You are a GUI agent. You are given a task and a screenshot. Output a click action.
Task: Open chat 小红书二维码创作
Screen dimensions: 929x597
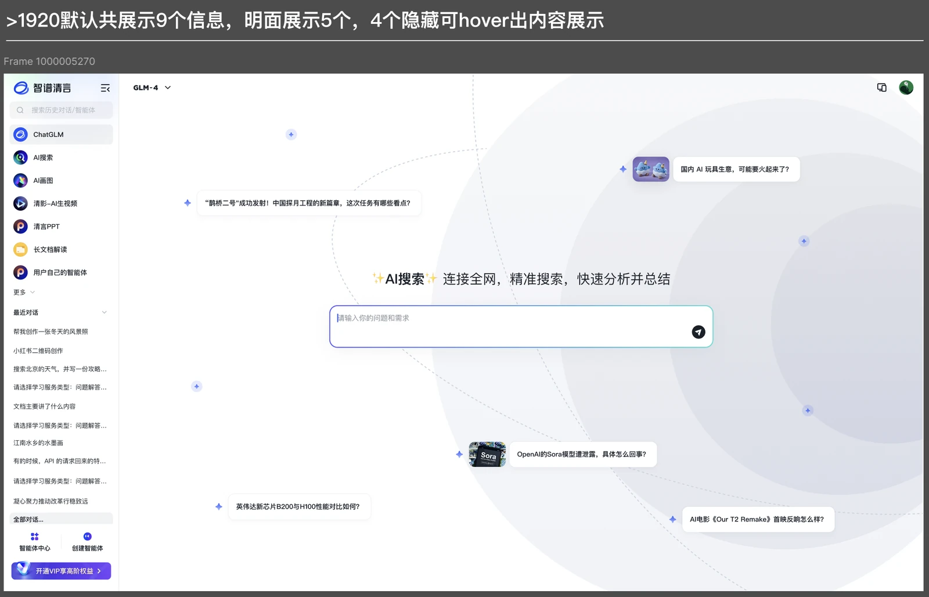38,351
